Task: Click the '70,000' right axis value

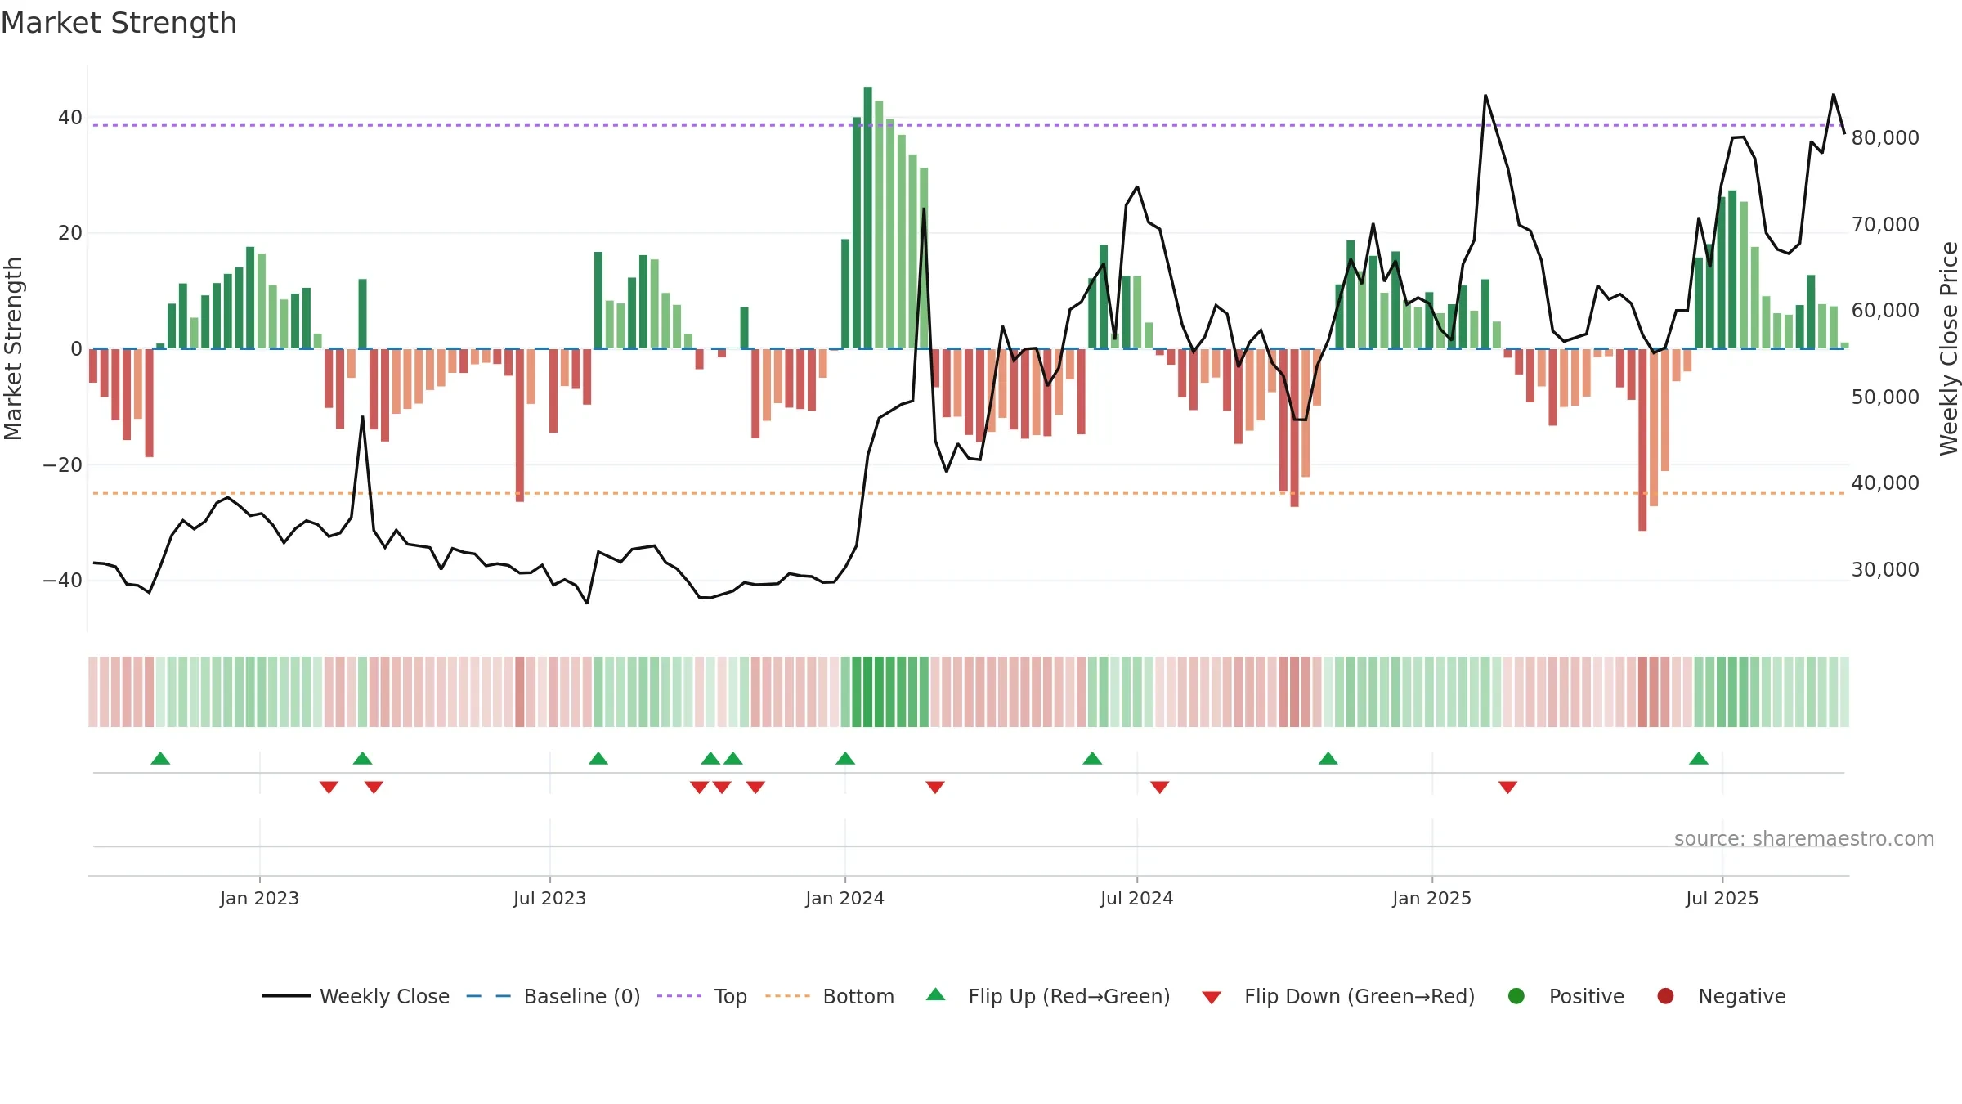Action: 1885,224
